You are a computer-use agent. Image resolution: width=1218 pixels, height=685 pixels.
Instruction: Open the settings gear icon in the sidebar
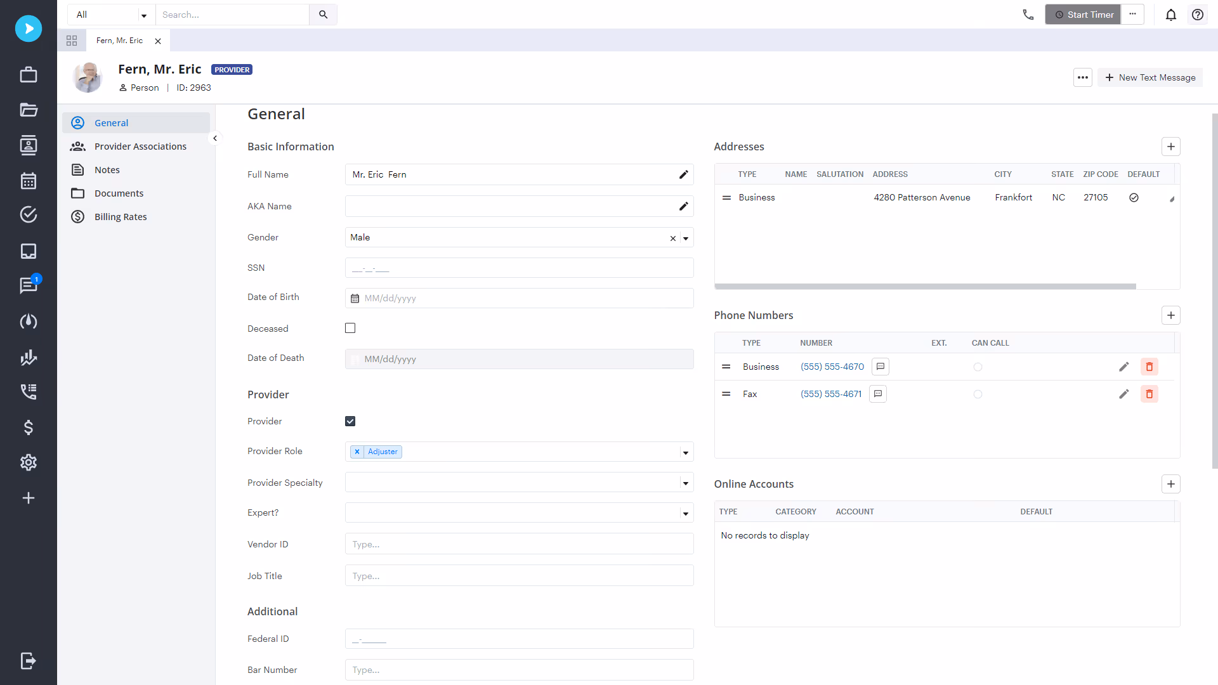click(29, 462)
